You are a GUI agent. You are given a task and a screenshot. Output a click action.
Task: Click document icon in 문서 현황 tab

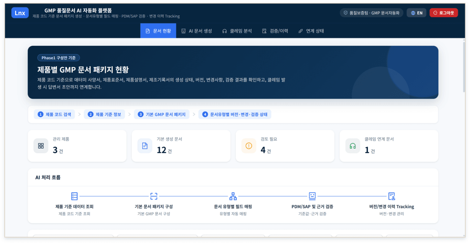coord(148,31)
